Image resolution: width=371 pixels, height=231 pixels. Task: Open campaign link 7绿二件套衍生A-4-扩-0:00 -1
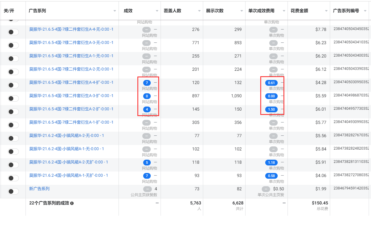coord(71,82)
